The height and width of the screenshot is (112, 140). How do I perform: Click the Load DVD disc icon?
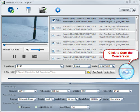11,10
